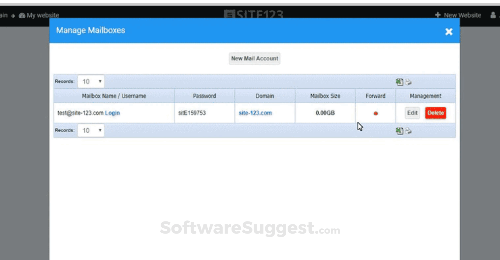Export mailbox list to Excel
Viewport: 500px width, 260px height.
(399, 82)
